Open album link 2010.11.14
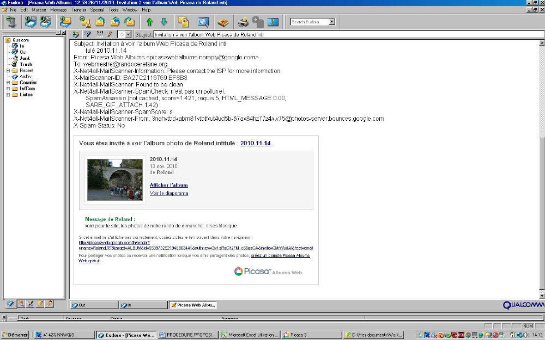Viewport: 545px width, 340px height. click(x=256, y=143)
